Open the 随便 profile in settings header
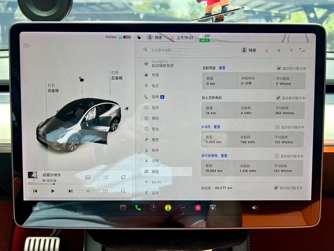Image resolution: width=334 pixels, height=251 pixels. (x=249, y=50)
